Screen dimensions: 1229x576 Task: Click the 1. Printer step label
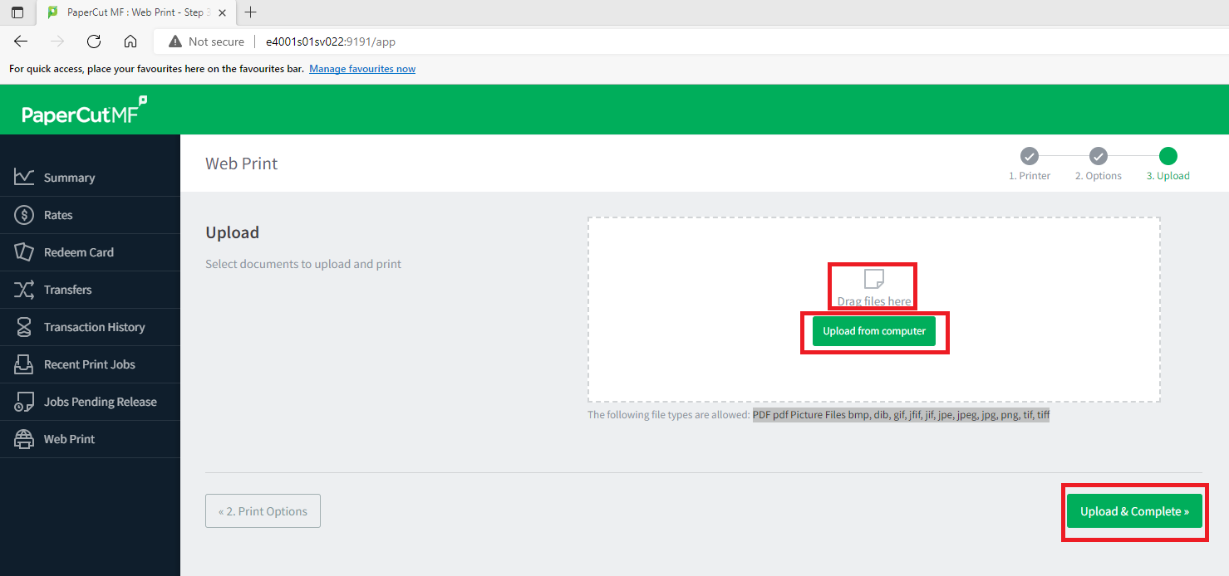[x=1030, y=176]
